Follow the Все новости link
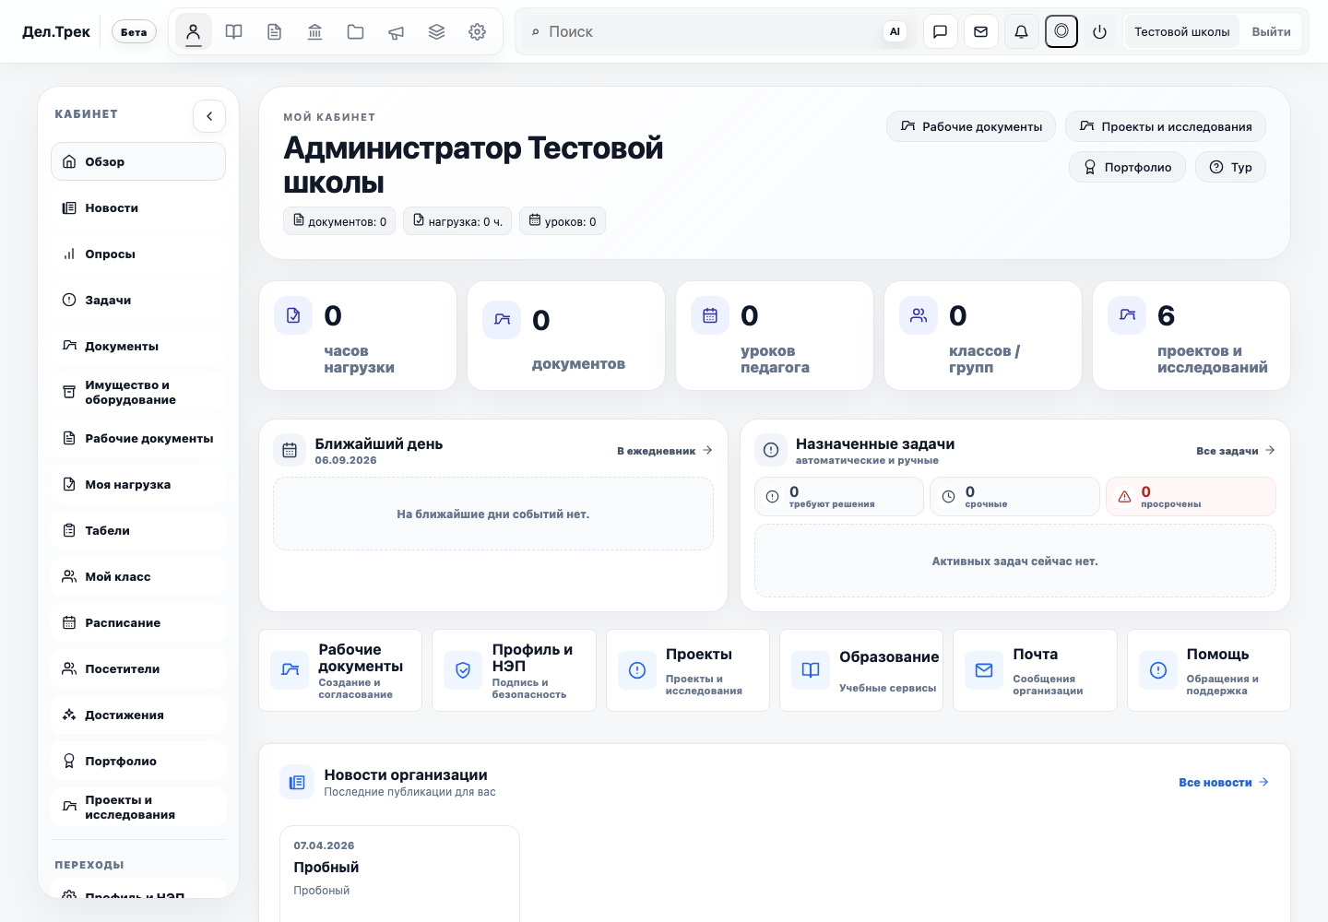 point(1224,782)
